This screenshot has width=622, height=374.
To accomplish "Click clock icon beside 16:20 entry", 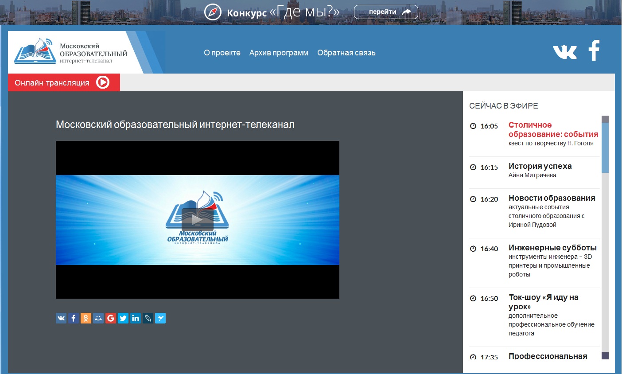I will pos(473,199).
